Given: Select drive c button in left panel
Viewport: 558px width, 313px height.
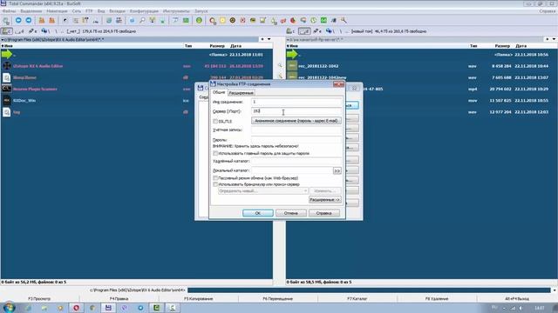Looking at the screenshot, I should pos(7,31).
